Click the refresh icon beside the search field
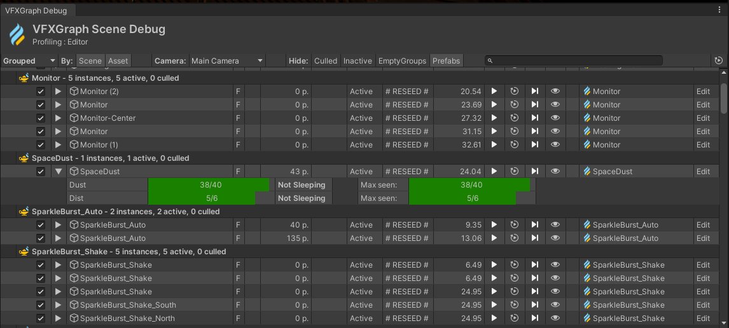This screenshot has width=729, height=328. pos(719,60)
